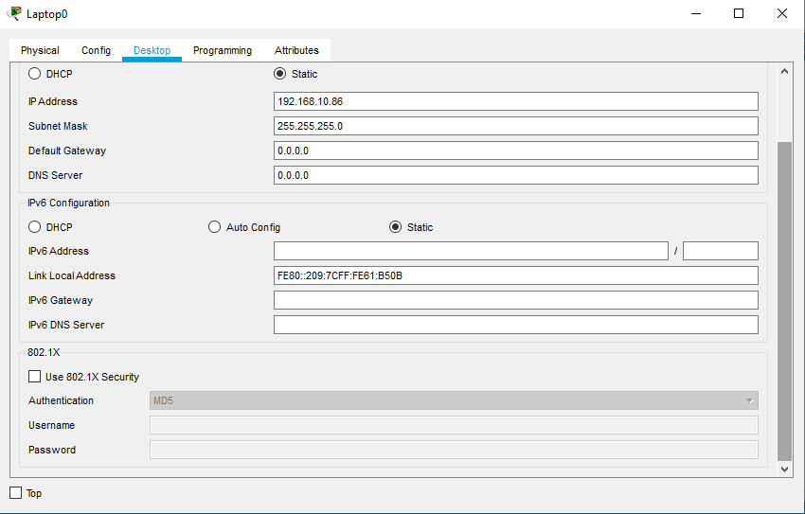The width and height of the screenshot is (805, 514).
Task: Click the Link Local Address label
Action: click(x=72, y=275)
